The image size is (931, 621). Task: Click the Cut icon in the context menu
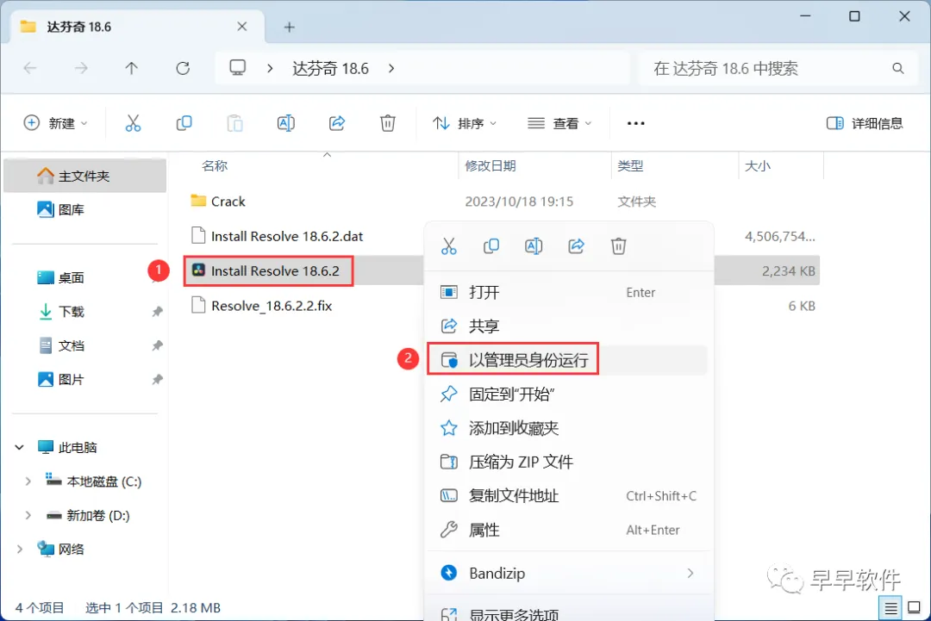click(x=449, y=246)
